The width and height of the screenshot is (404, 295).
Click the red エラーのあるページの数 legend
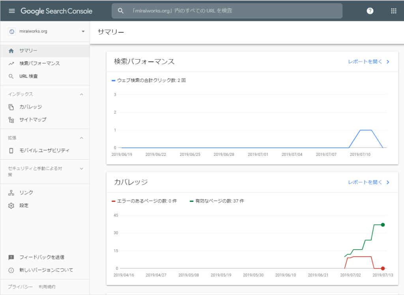tap(144, 201)
